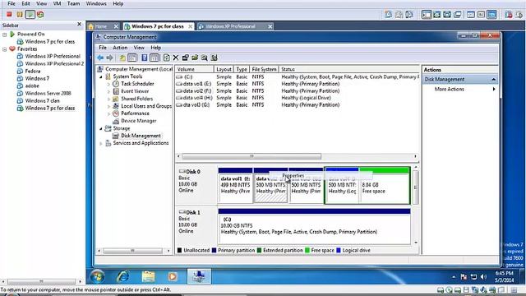Click the VMware take snapshot icon
Image resolution: width=526 pixels, height=296 pixels.
[x=389, y=15]
